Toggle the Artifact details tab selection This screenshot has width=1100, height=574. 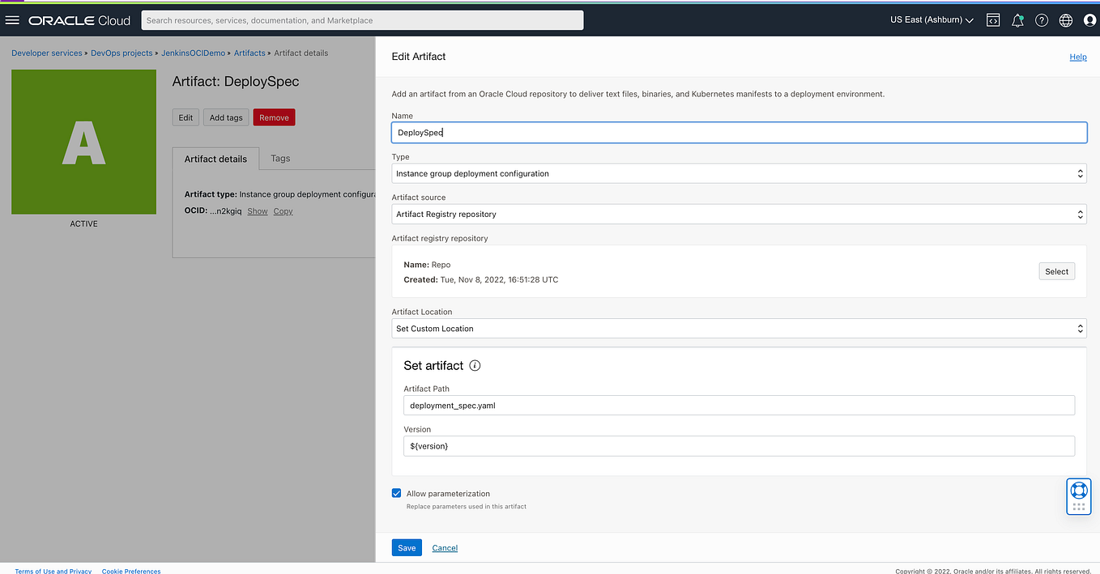(215, 159)
